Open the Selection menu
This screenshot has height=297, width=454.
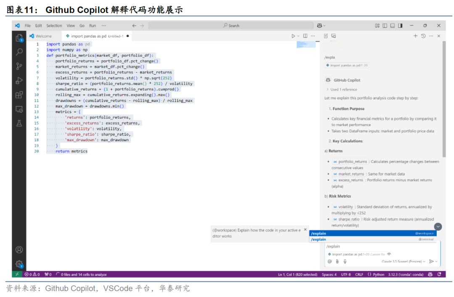pyautogui.click(x=54, y=26)
